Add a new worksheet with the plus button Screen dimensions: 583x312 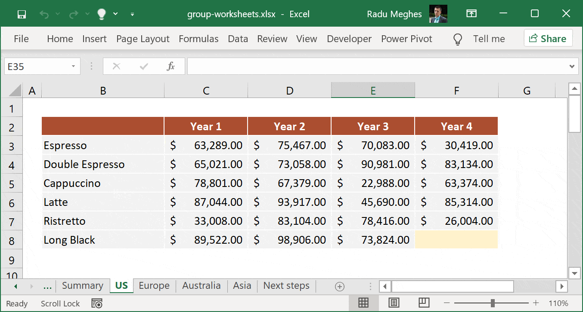point(340,286)
